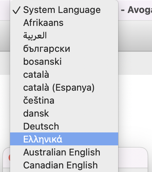Viewport: 152px width, 172px height.
Task: Click the light title bar area left of menu
Action: click(x=5, y=10)
